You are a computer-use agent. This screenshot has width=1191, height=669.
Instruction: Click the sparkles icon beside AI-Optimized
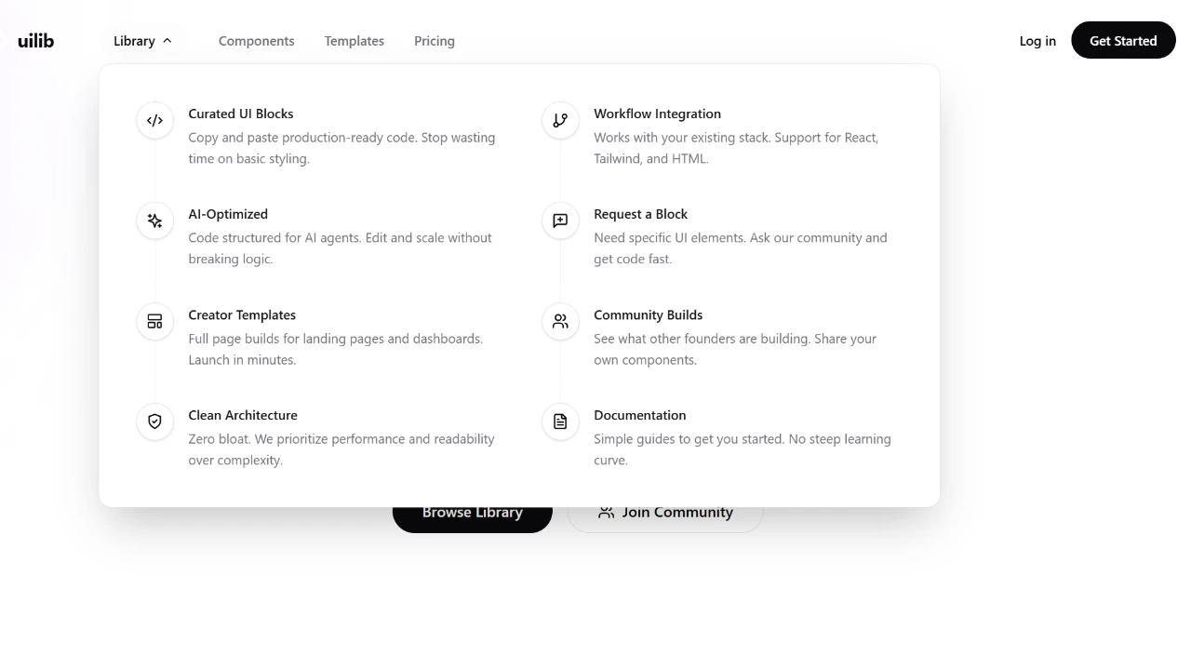point(155,221)
